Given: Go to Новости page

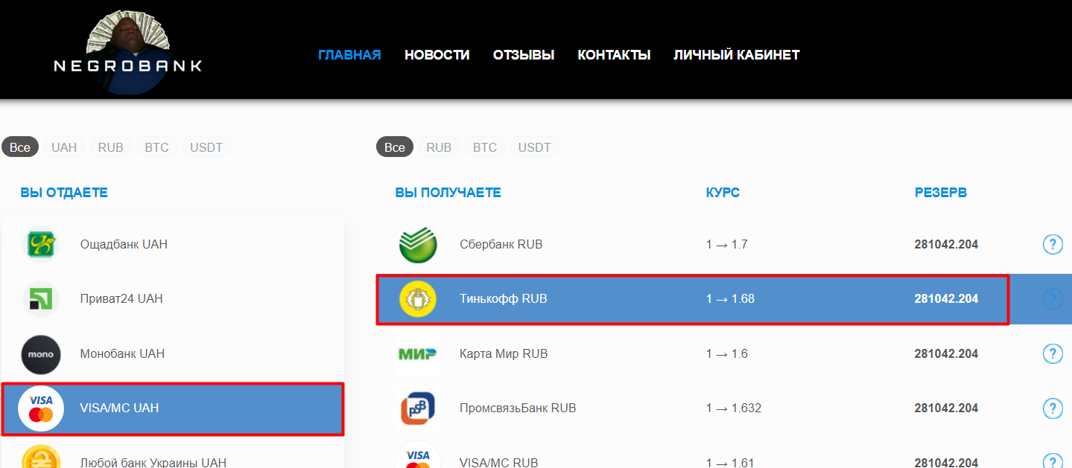Looking at the screenshot, I should 437,55.
